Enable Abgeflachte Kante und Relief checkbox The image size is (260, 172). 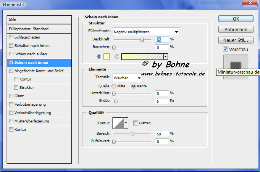click(11, 71)
